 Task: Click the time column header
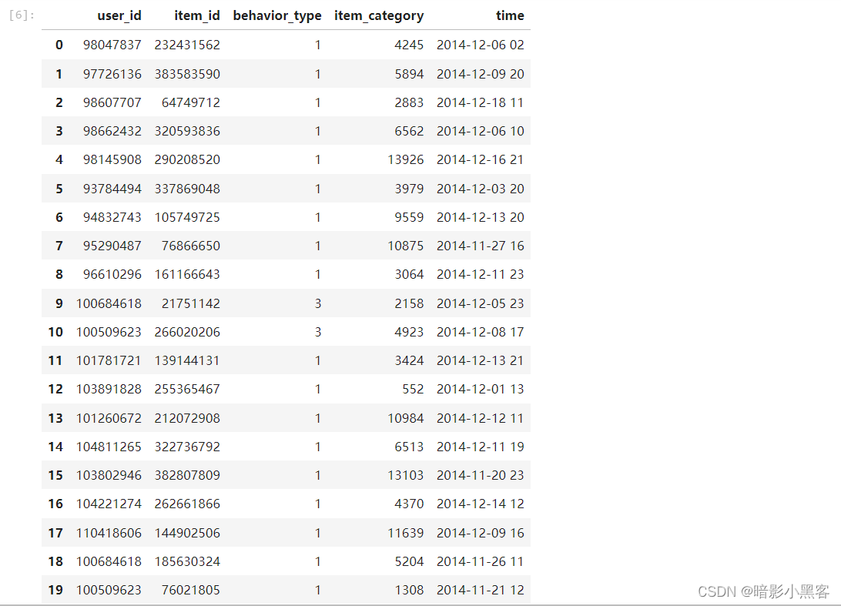pyautogui.click(x=510, y=15)
